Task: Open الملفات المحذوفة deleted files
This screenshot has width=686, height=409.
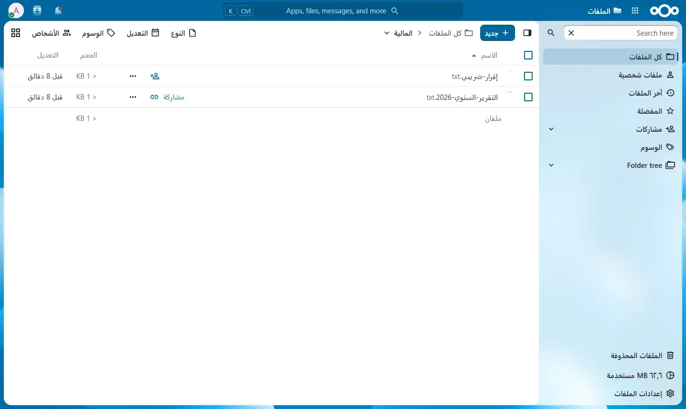Action: 611,355
